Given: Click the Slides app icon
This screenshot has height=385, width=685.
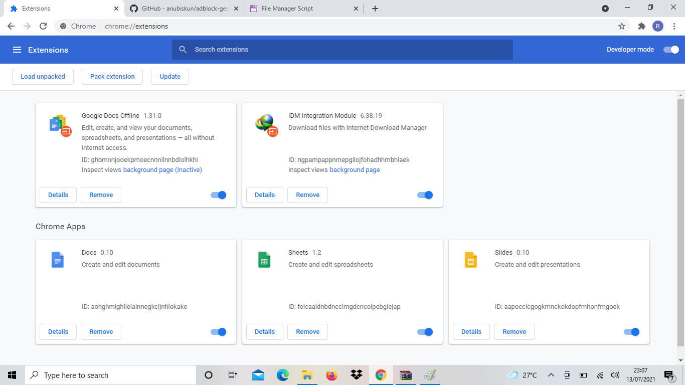Looking at the screenshot, I should point(471,260).
